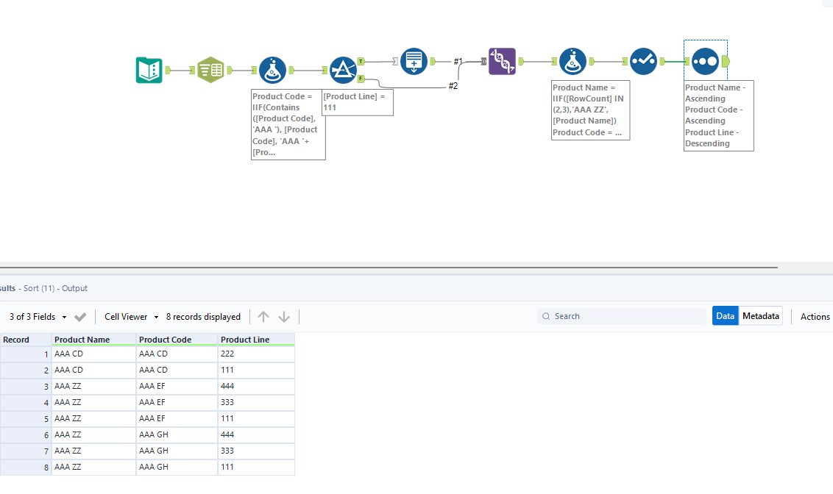833x494 pixels.
Task: Click the first Formula tool with the flask icon
Action: (x=272, y=69)
